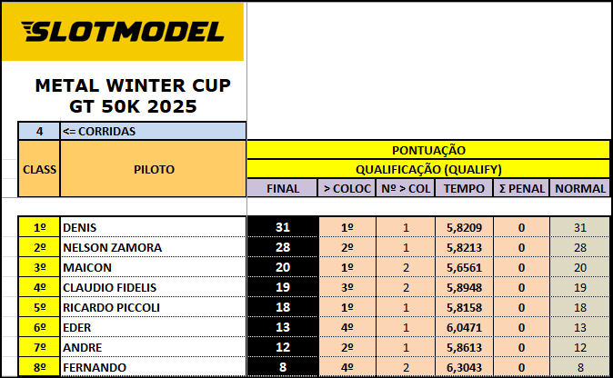This screenshot has height=378, width=613.
Task: Select the pilot name cell DENIS
Action: tap(153, 227)
